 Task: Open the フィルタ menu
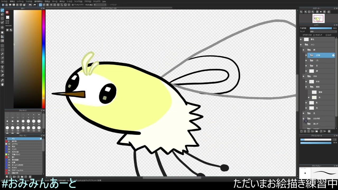[x=29, y=1]
